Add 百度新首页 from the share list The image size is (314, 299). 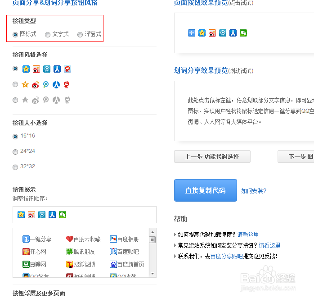coord(127,264)
